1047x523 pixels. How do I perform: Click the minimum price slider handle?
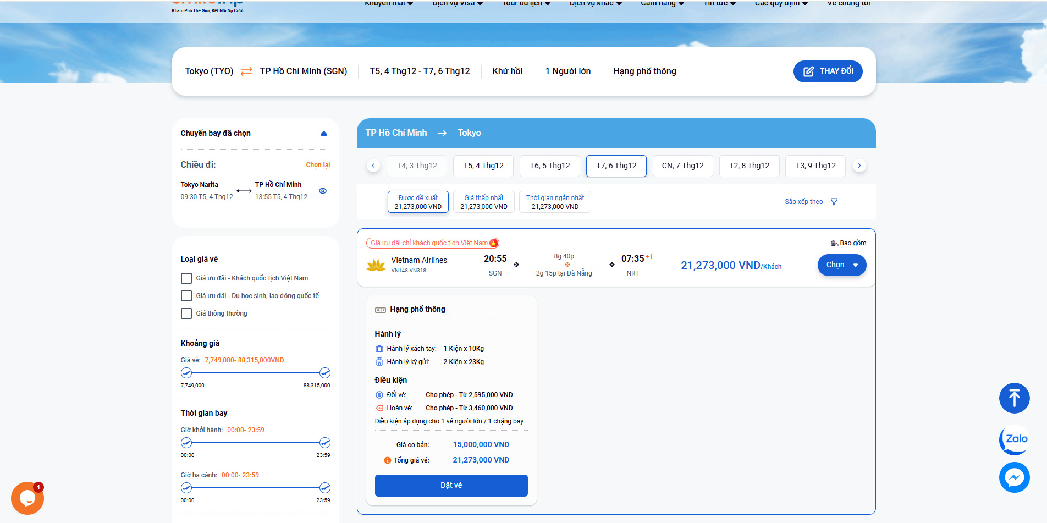pos(186,373)
